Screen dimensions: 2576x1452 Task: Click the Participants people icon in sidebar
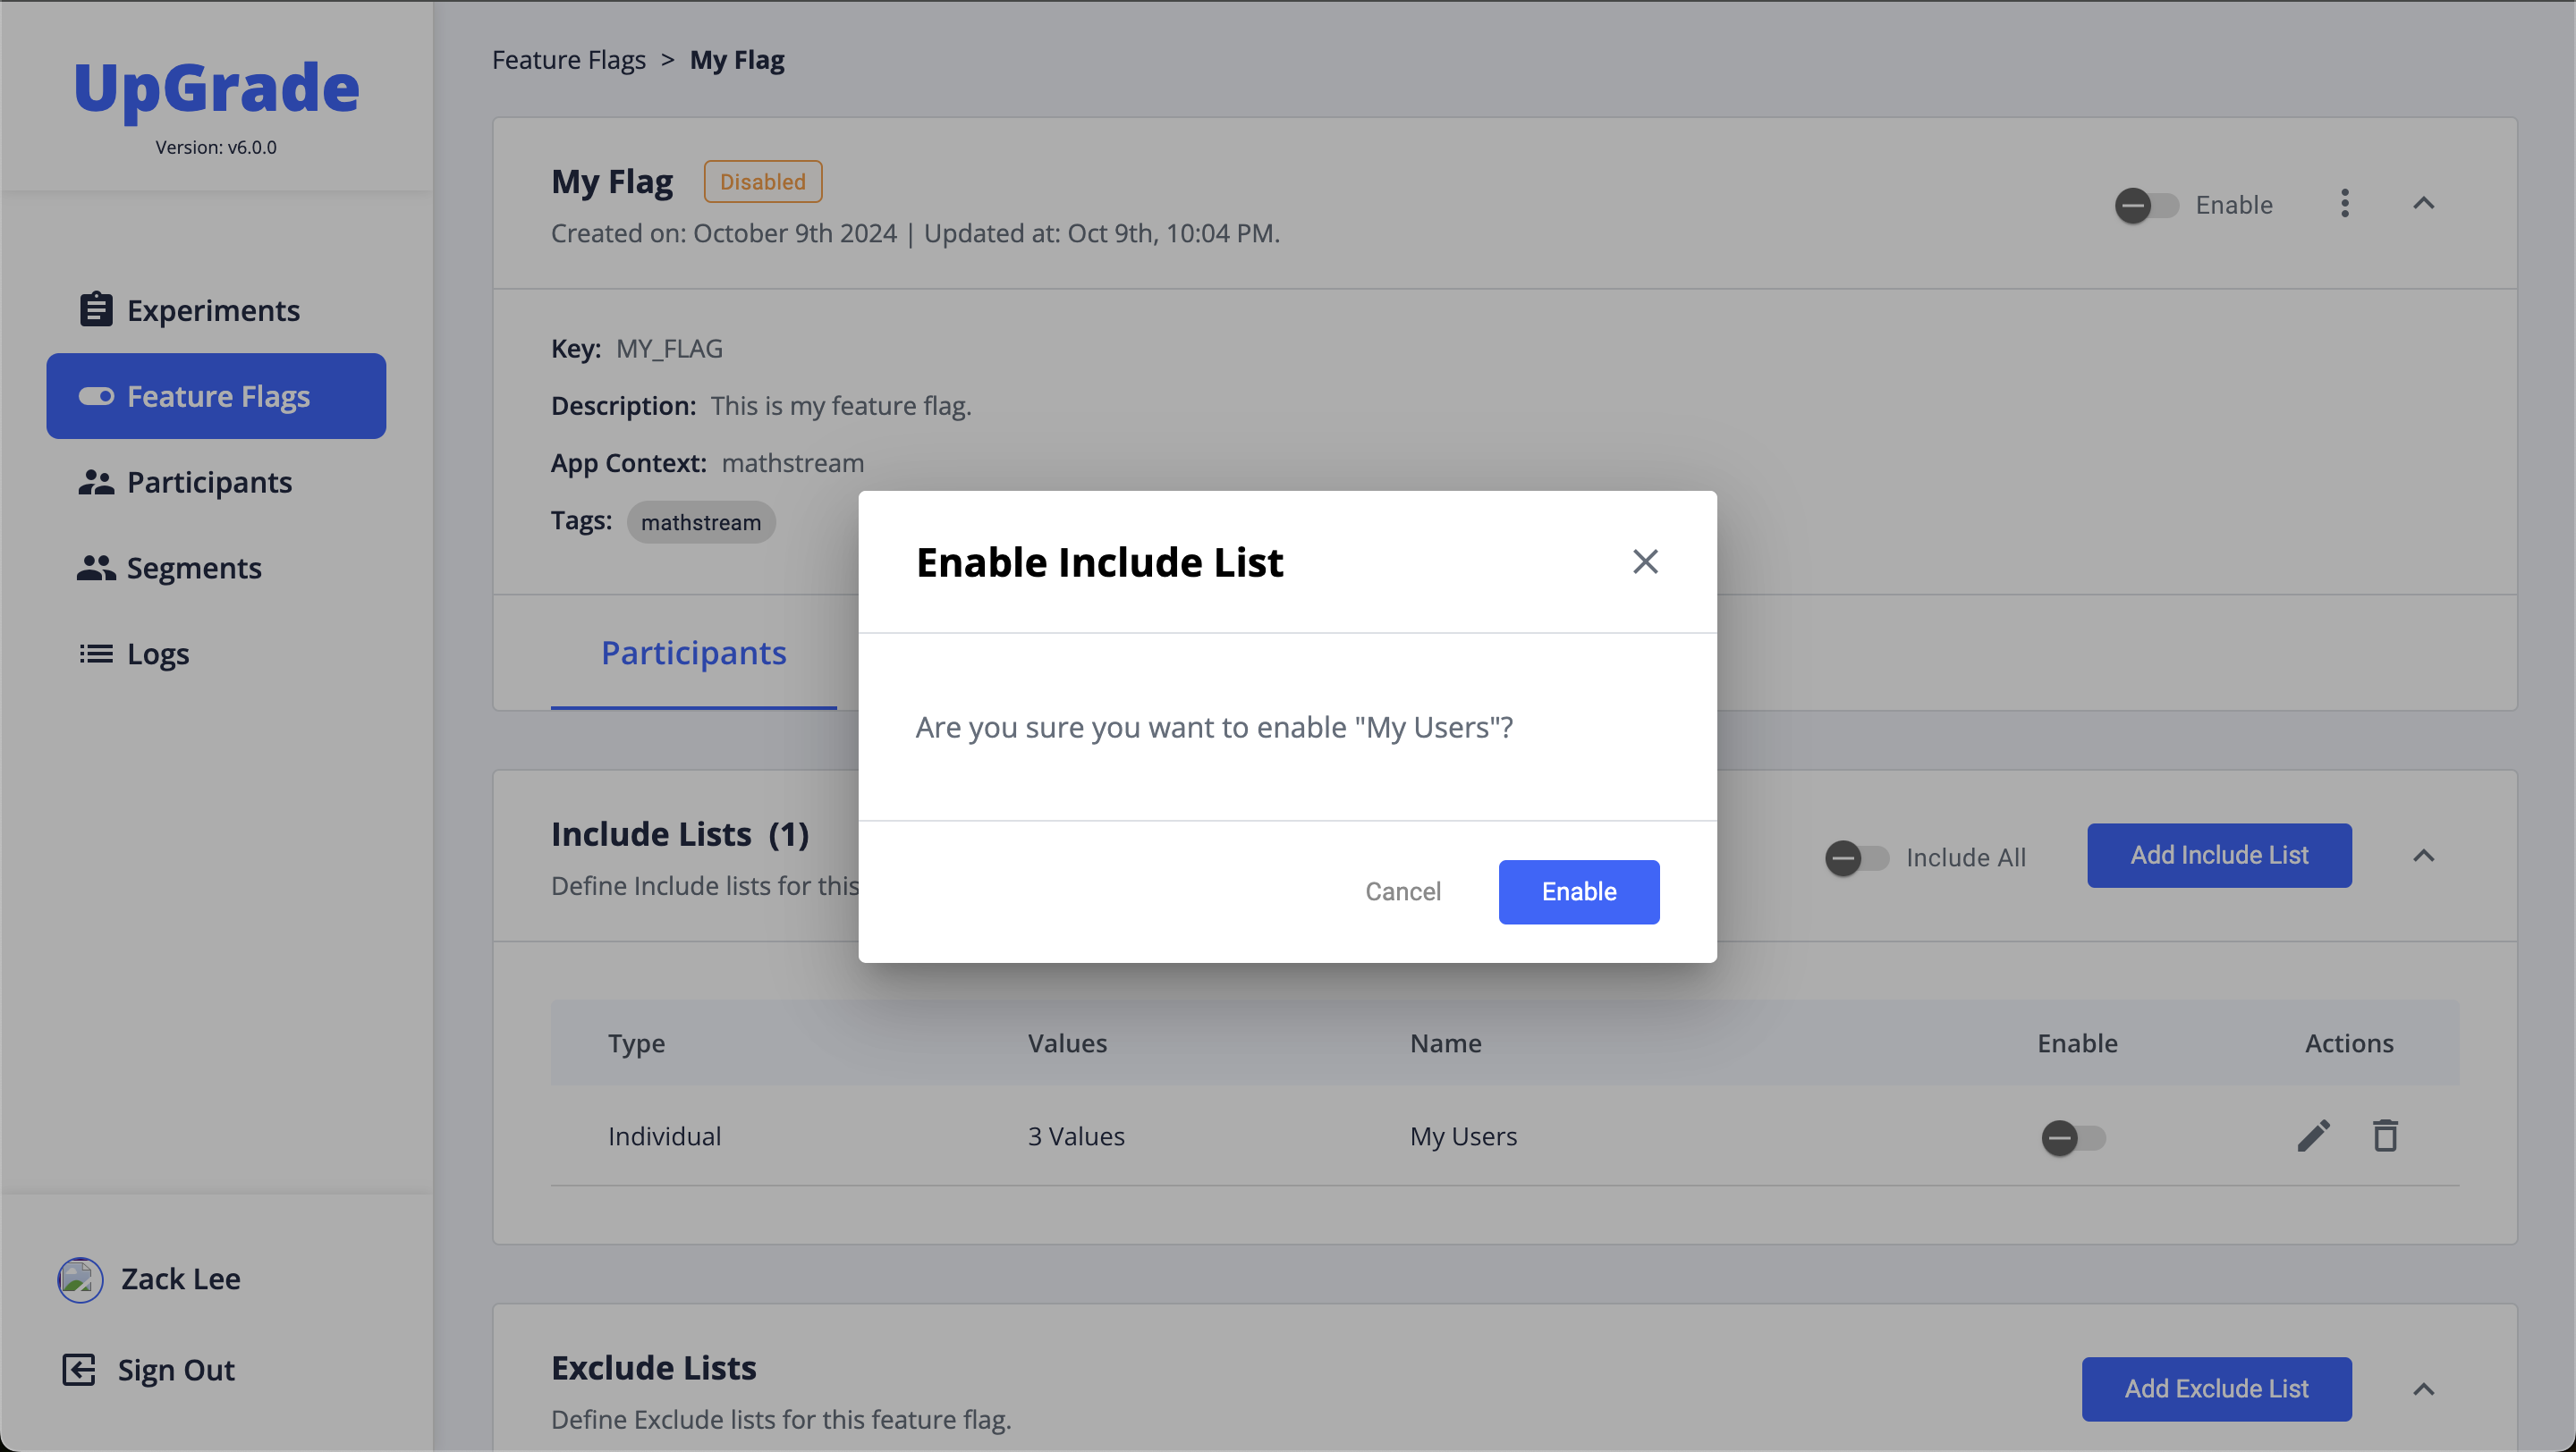[x=96, y=483]
